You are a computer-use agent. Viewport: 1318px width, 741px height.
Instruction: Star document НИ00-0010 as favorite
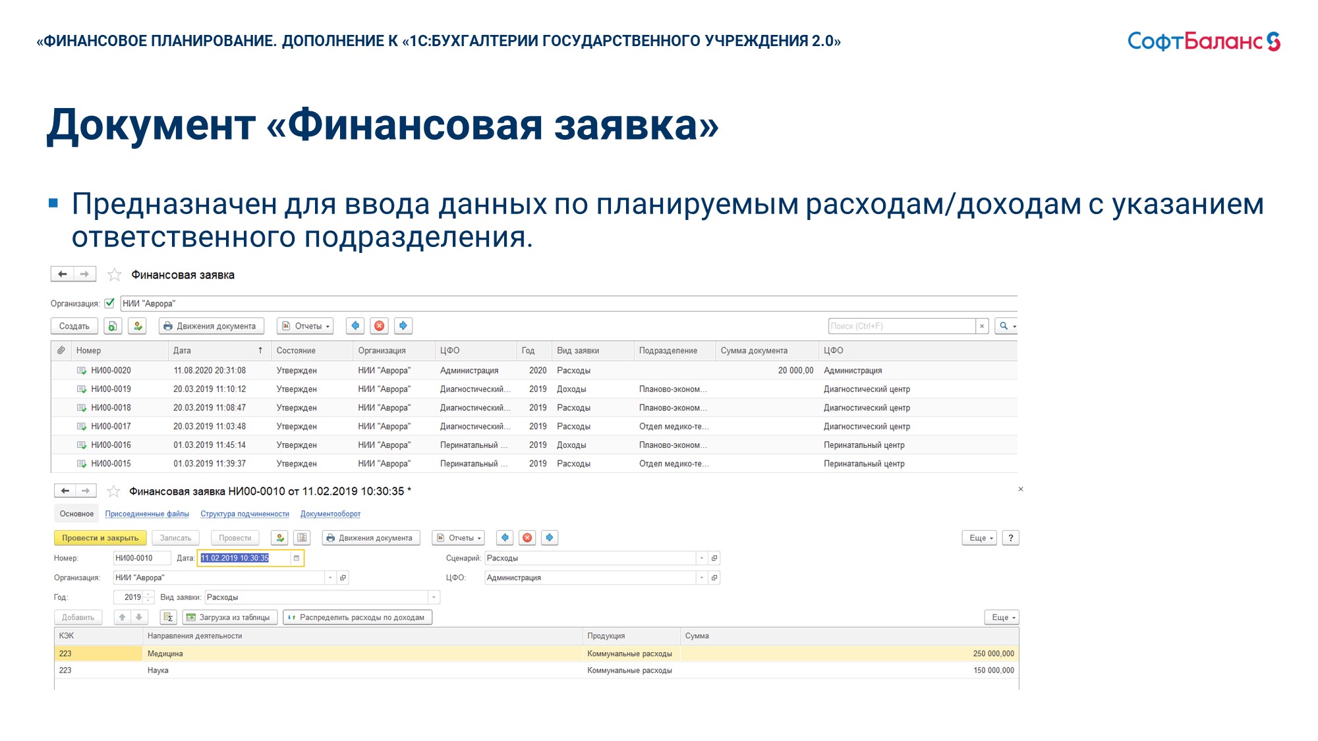113,491
